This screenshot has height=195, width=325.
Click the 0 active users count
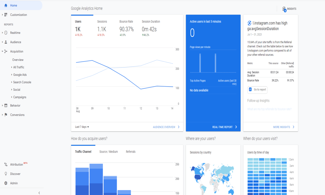tap(192, 33)
